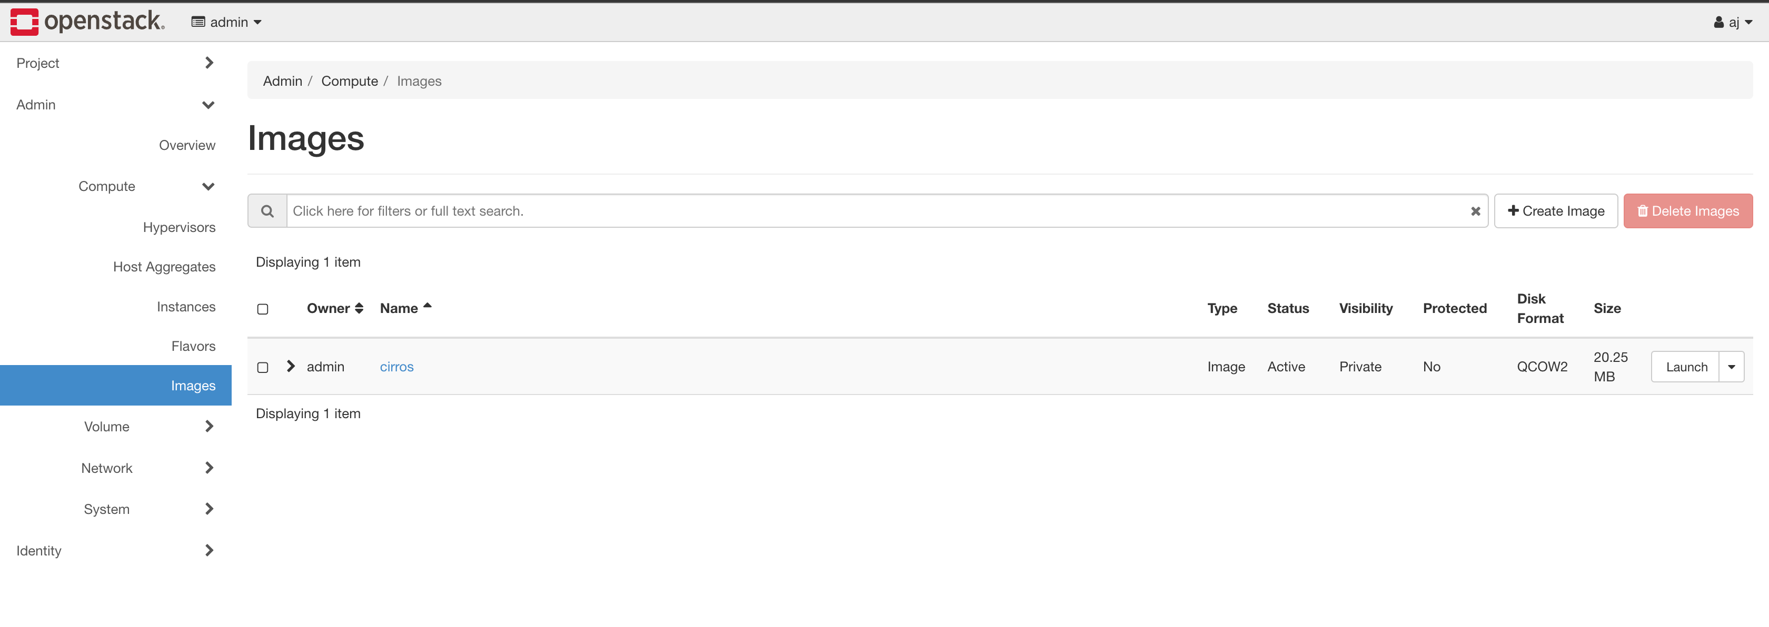Click the Create Image button

(1555, 211)
